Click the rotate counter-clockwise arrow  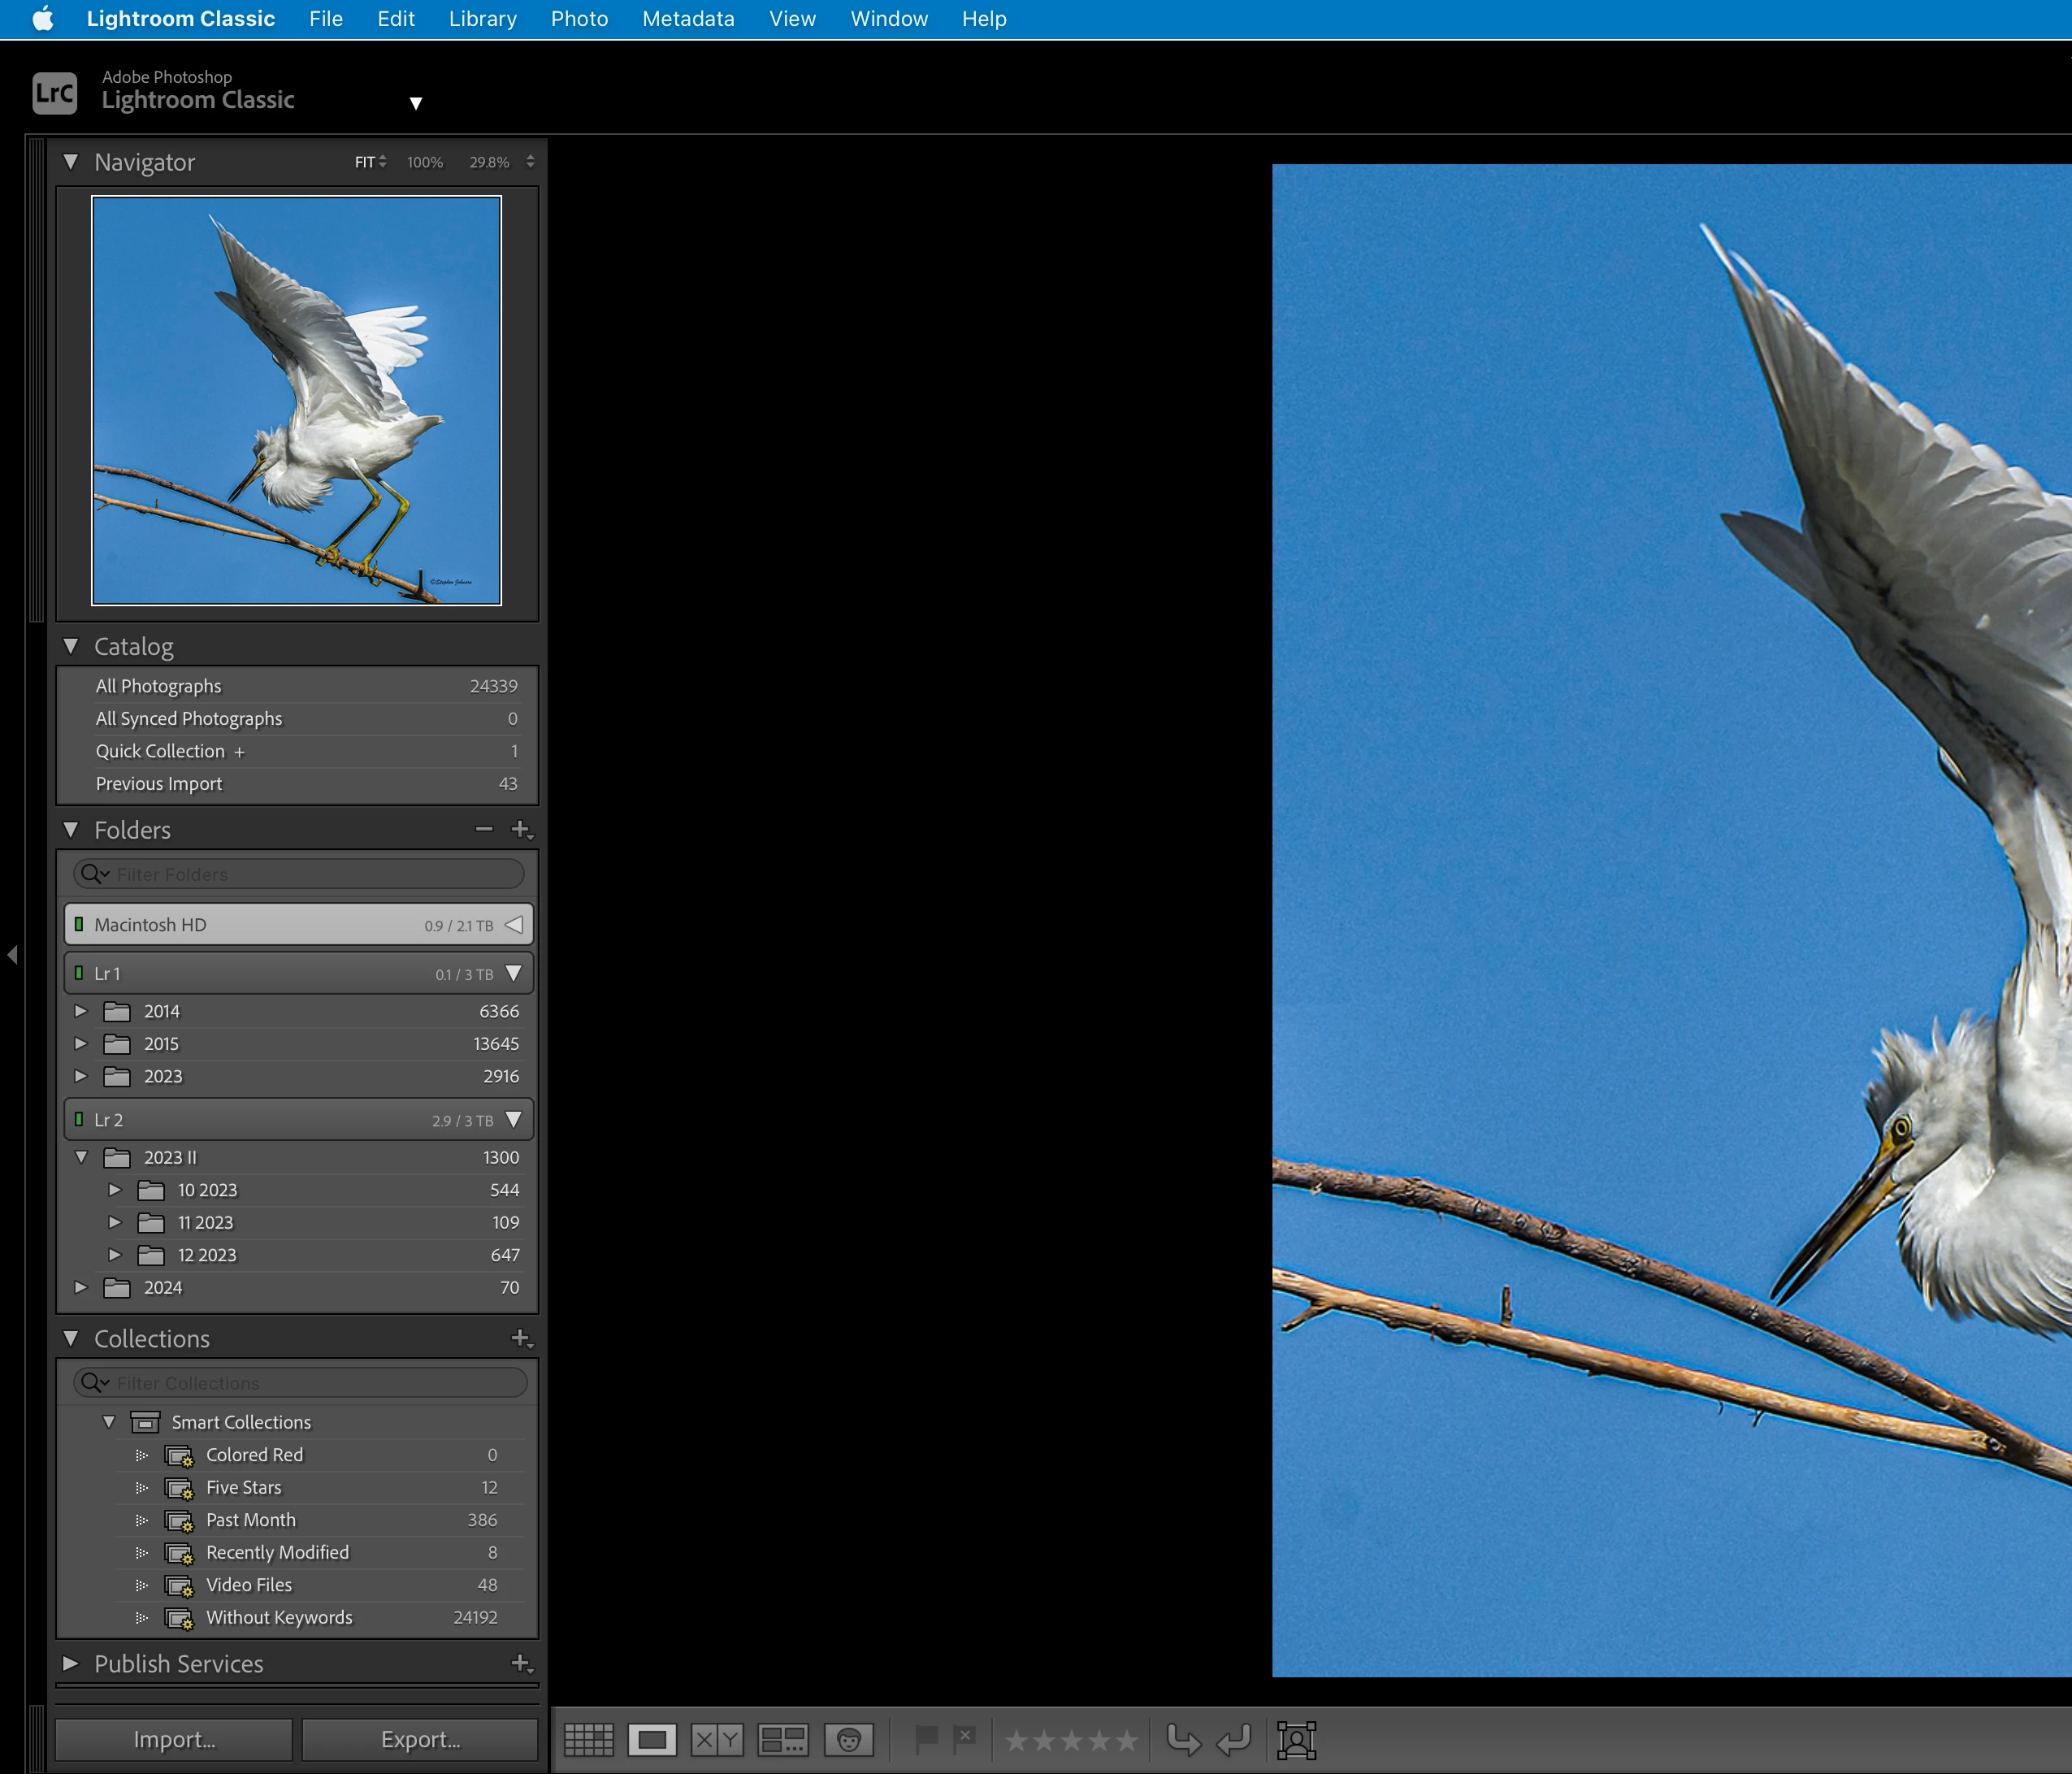coord(1184,1740)
